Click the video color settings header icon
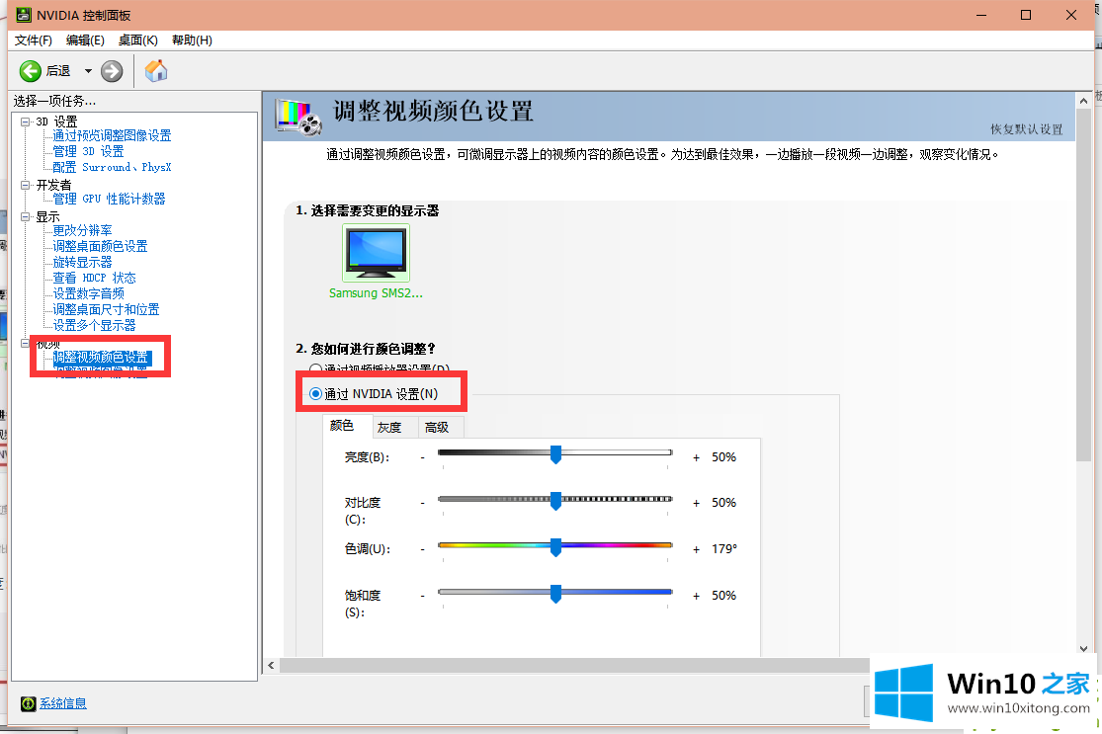 click(298, 117)
